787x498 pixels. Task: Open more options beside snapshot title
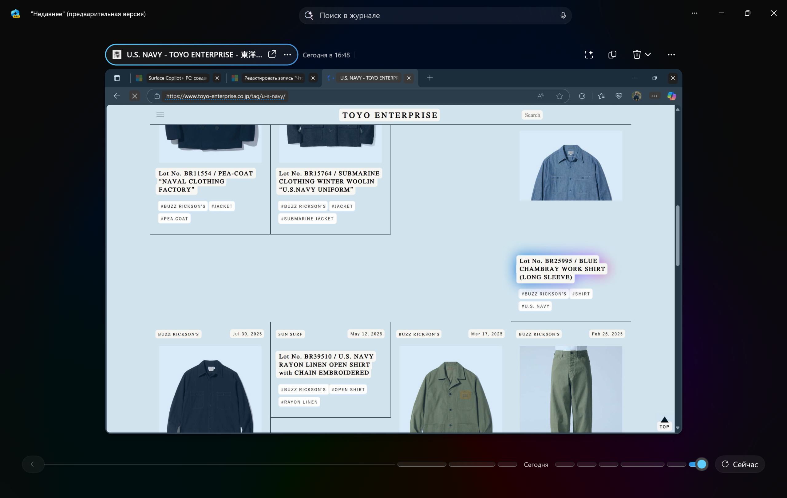click(x=287, y=55)
